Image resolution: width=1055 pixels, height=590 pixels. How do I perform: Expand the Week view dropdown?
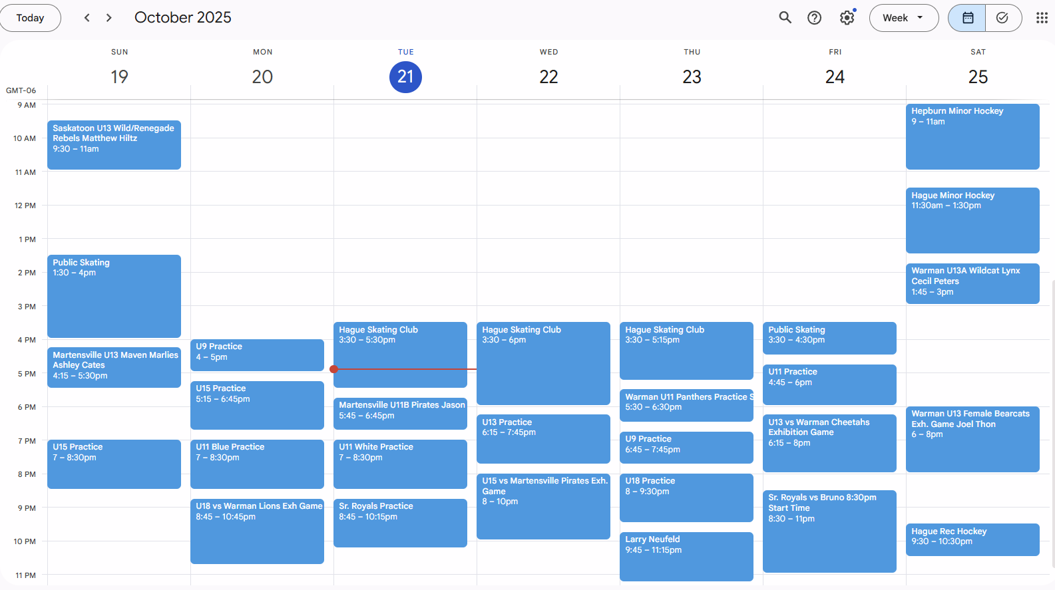click(x=903, y=18)
